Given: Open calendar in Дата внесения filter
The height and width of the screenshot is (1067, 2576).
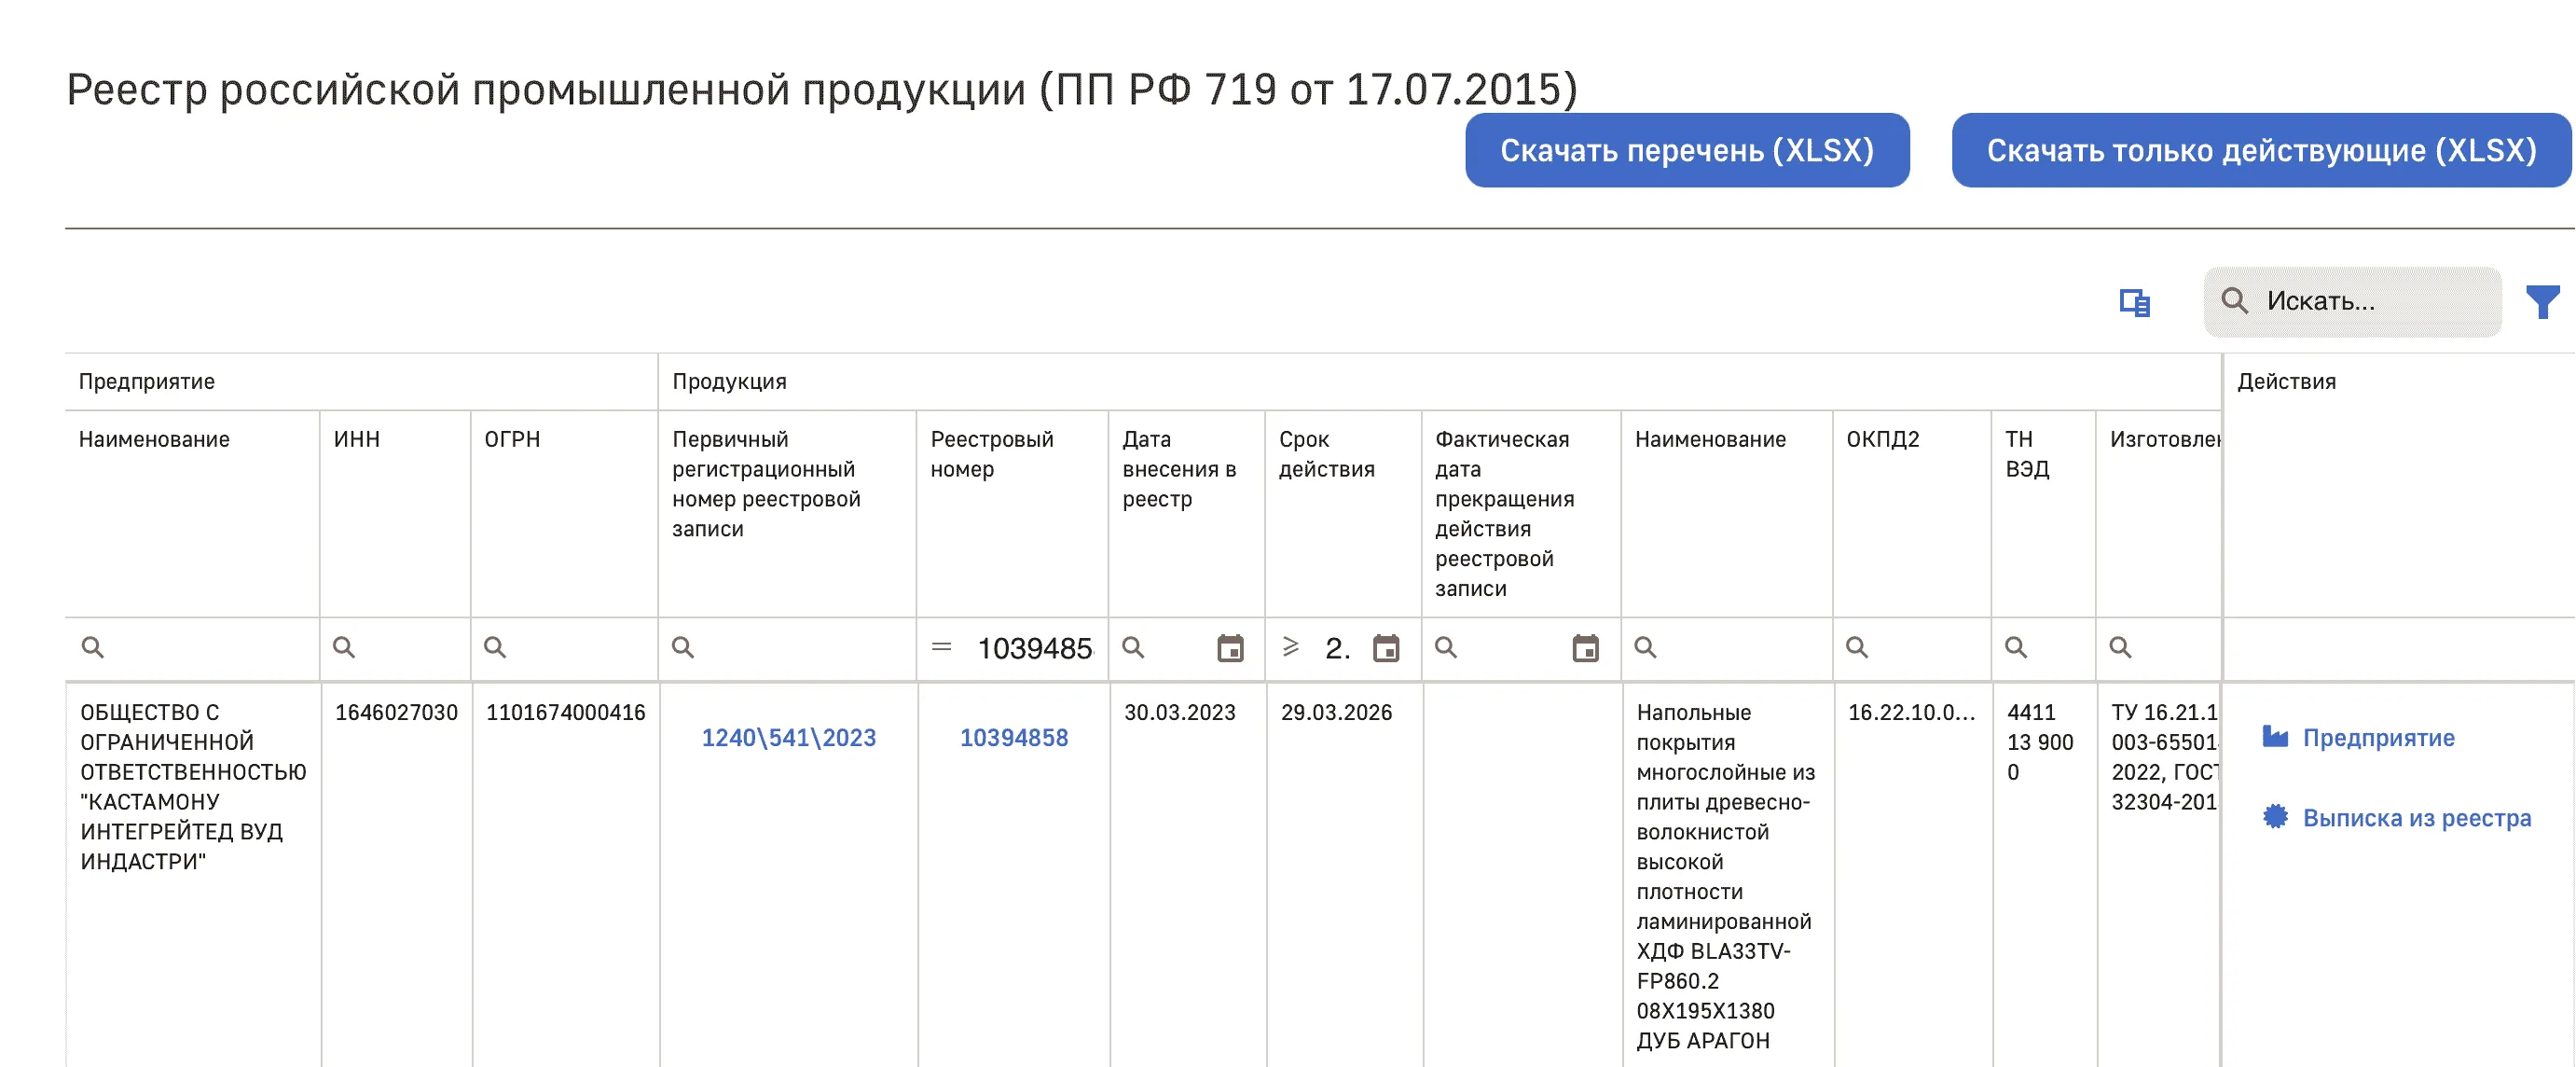Looking at the screenshot, I should pos(1230,648).
